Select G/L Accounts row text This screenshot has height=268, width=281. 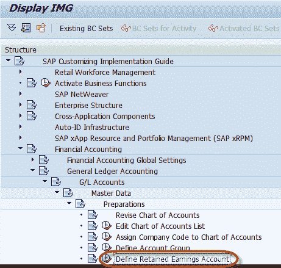[x=102, y=182]
